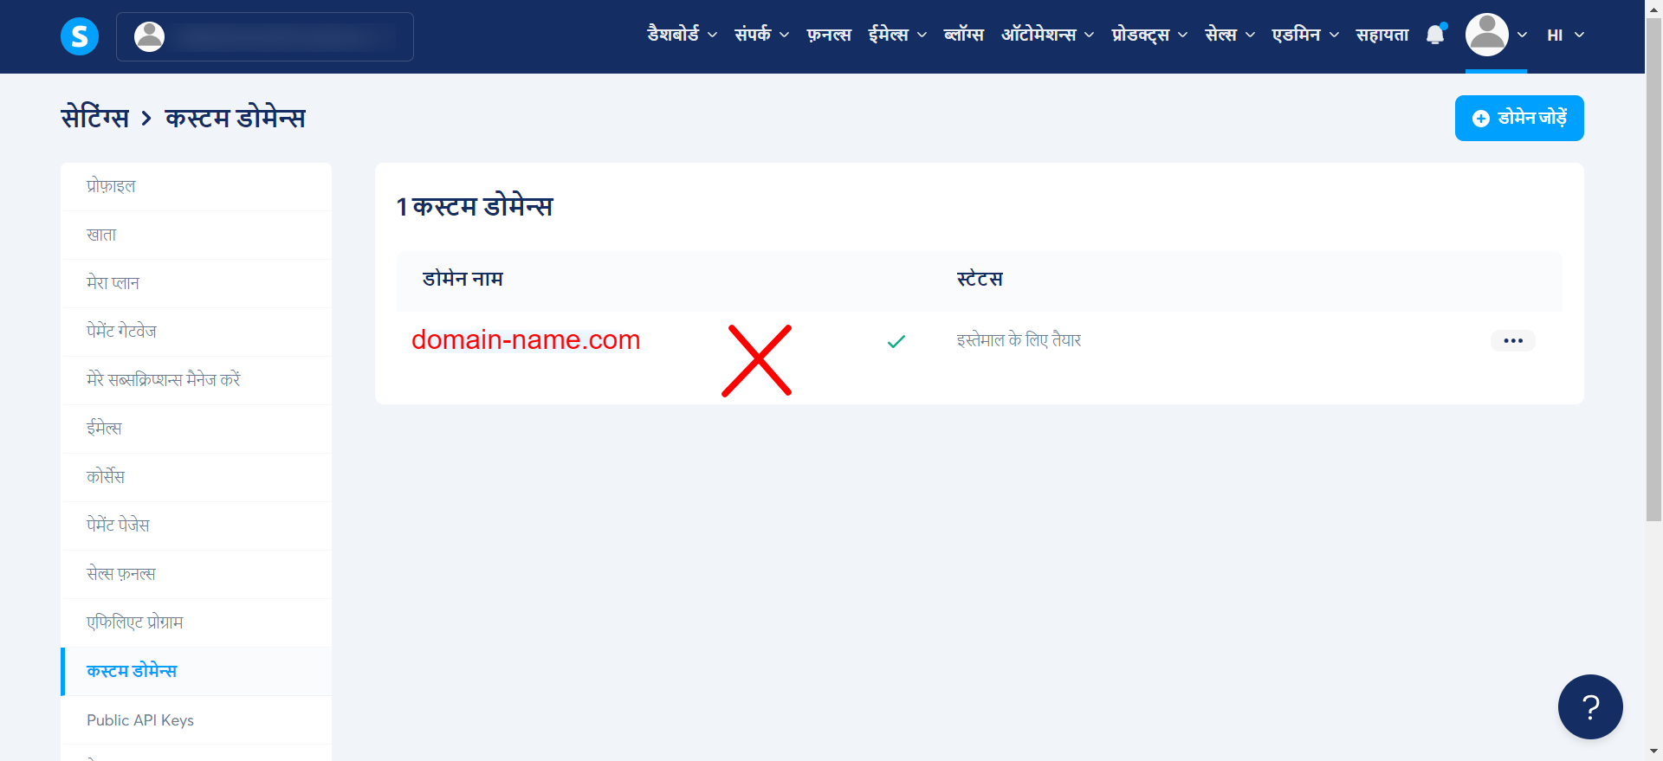Open the फ़नल्स menu item
The width and height of the screenshot is (1663, 761).
[829, 35]
